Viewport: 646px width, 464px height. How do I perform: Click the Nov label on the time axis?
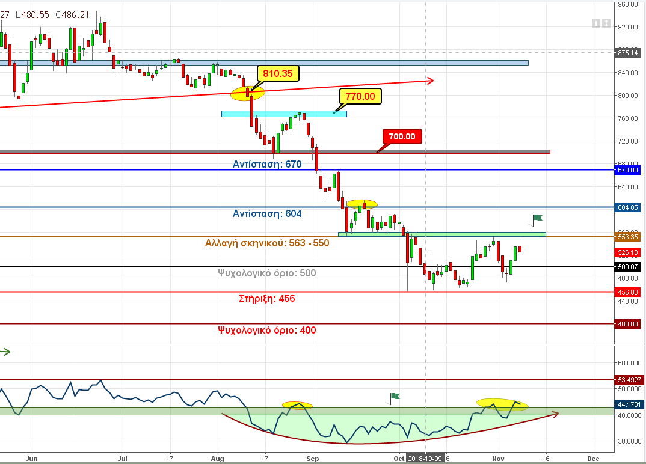tap(499, 459)
